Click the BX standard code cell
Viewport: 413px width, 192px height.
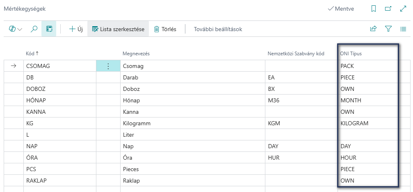click(301, 89)
